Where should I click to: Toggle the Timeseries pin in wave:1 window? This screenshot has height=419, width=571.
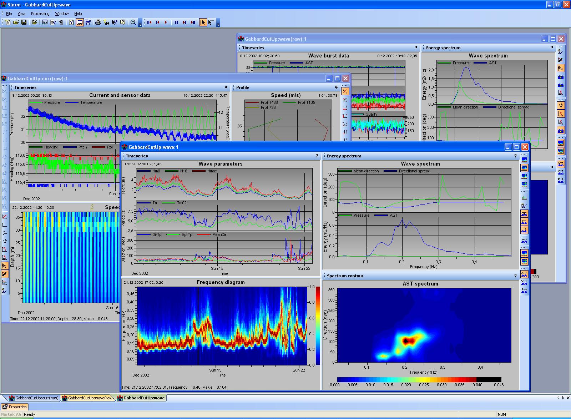[317, 156]
